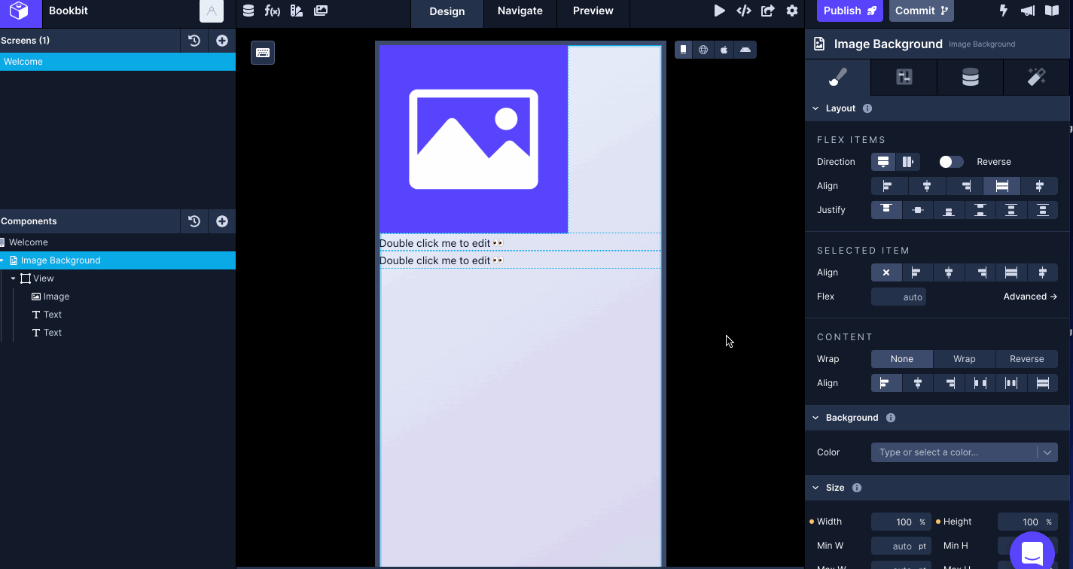Viewport: 1073px width, 569px height.
Task: Open the media library icon in toolbar
Action: [x=320, y=11]
